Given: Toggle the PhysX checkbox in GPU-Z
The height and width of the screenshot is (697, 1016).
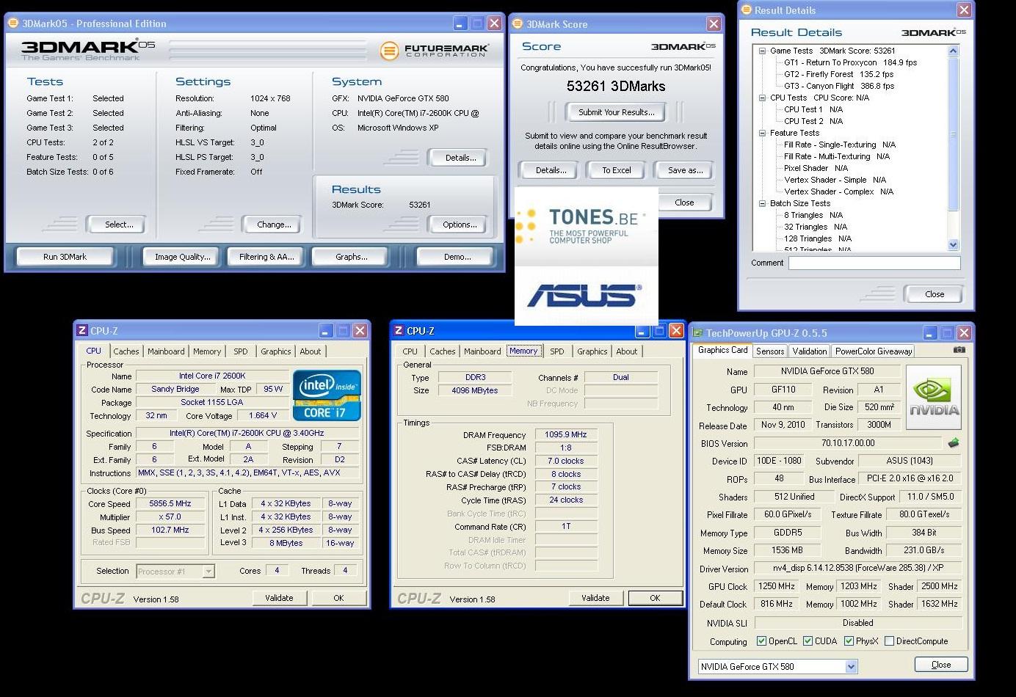Looking at the screenshot, I should click(849, 641).
